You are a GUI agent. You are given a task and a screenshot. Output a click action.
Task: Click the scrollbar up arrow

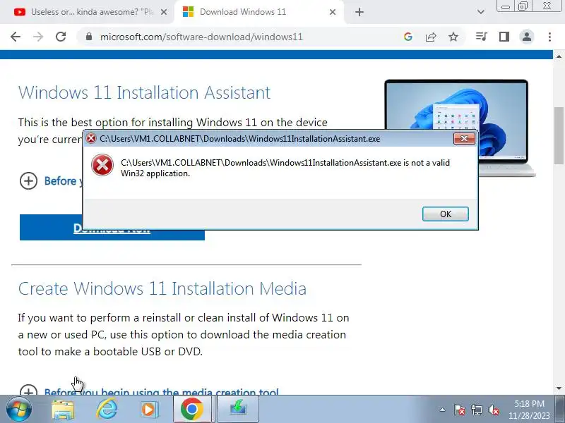pos(559,56)
